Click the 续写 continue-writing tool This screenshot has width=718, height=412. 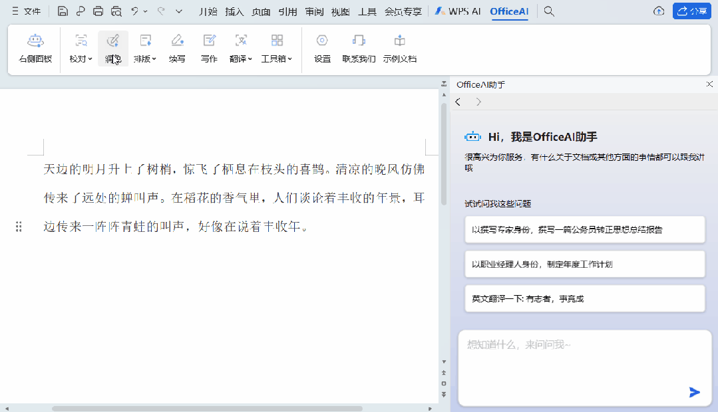pyautogui.click(x=177, y=47)
